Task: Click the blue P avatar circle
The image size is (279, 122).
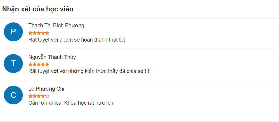Action: pos(13,32)
